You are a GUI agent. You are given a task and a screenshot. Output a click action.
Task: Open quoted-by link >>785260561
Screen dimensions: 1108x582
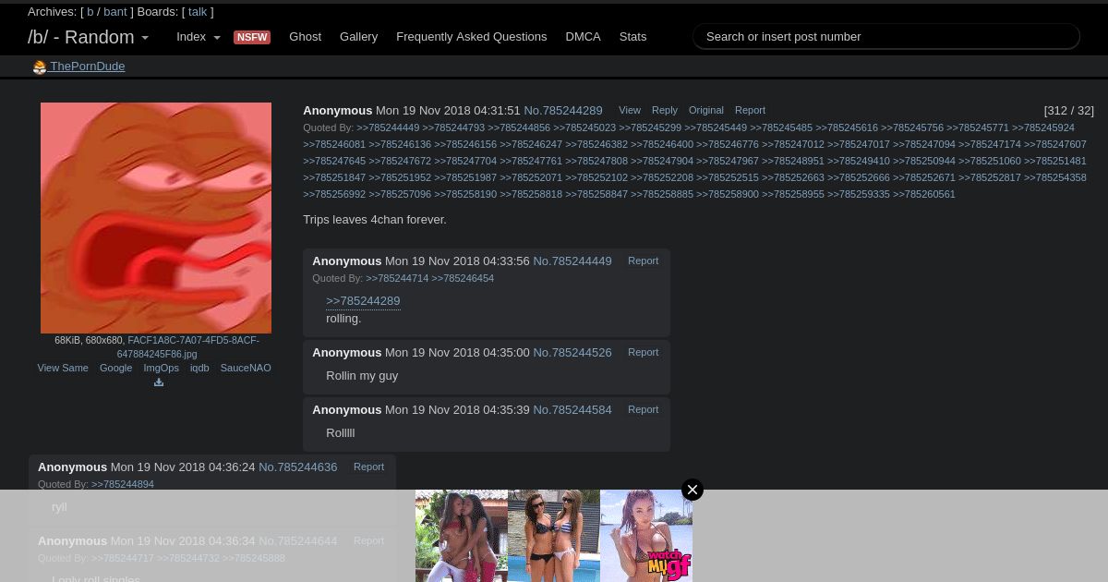[924, 194]
